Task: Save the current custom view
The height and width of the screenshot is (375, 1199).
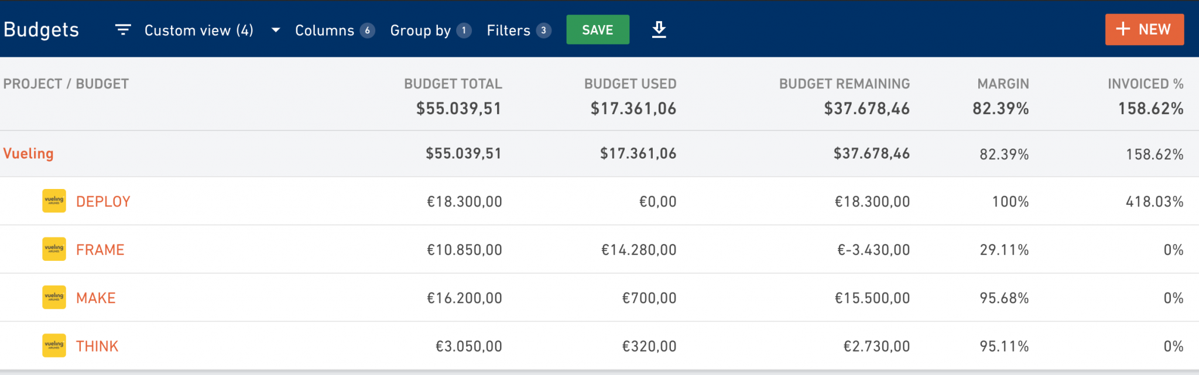Action: [x=598, y=29]
